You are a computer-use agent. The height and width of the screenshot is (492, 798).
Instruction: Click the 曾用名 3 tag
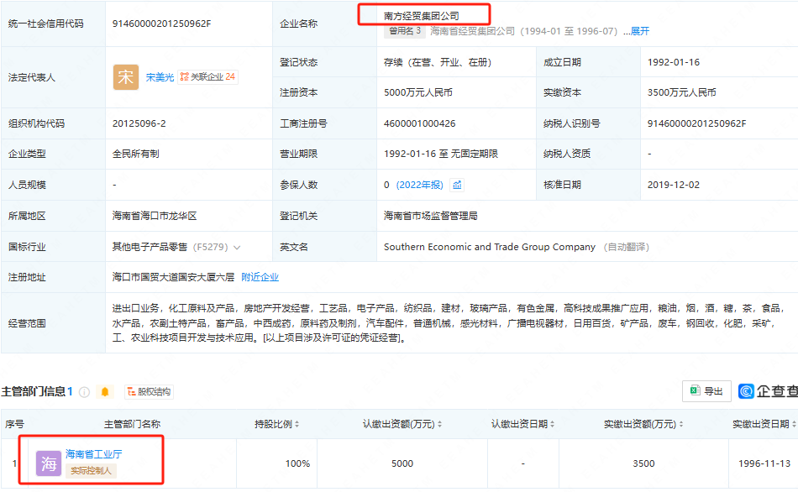click(405, 31)
